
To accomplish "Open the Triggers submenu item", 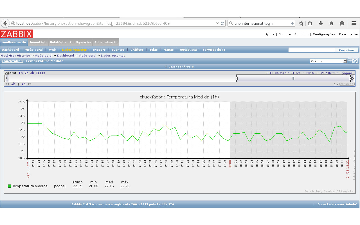I will 99,50.
